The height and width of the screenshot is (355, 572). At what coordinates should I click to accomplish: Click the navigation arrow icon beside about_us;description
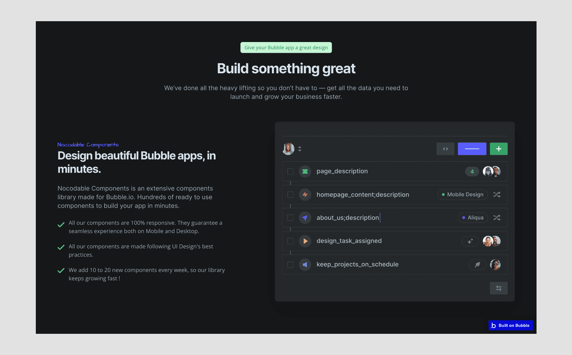coord(305,218)
